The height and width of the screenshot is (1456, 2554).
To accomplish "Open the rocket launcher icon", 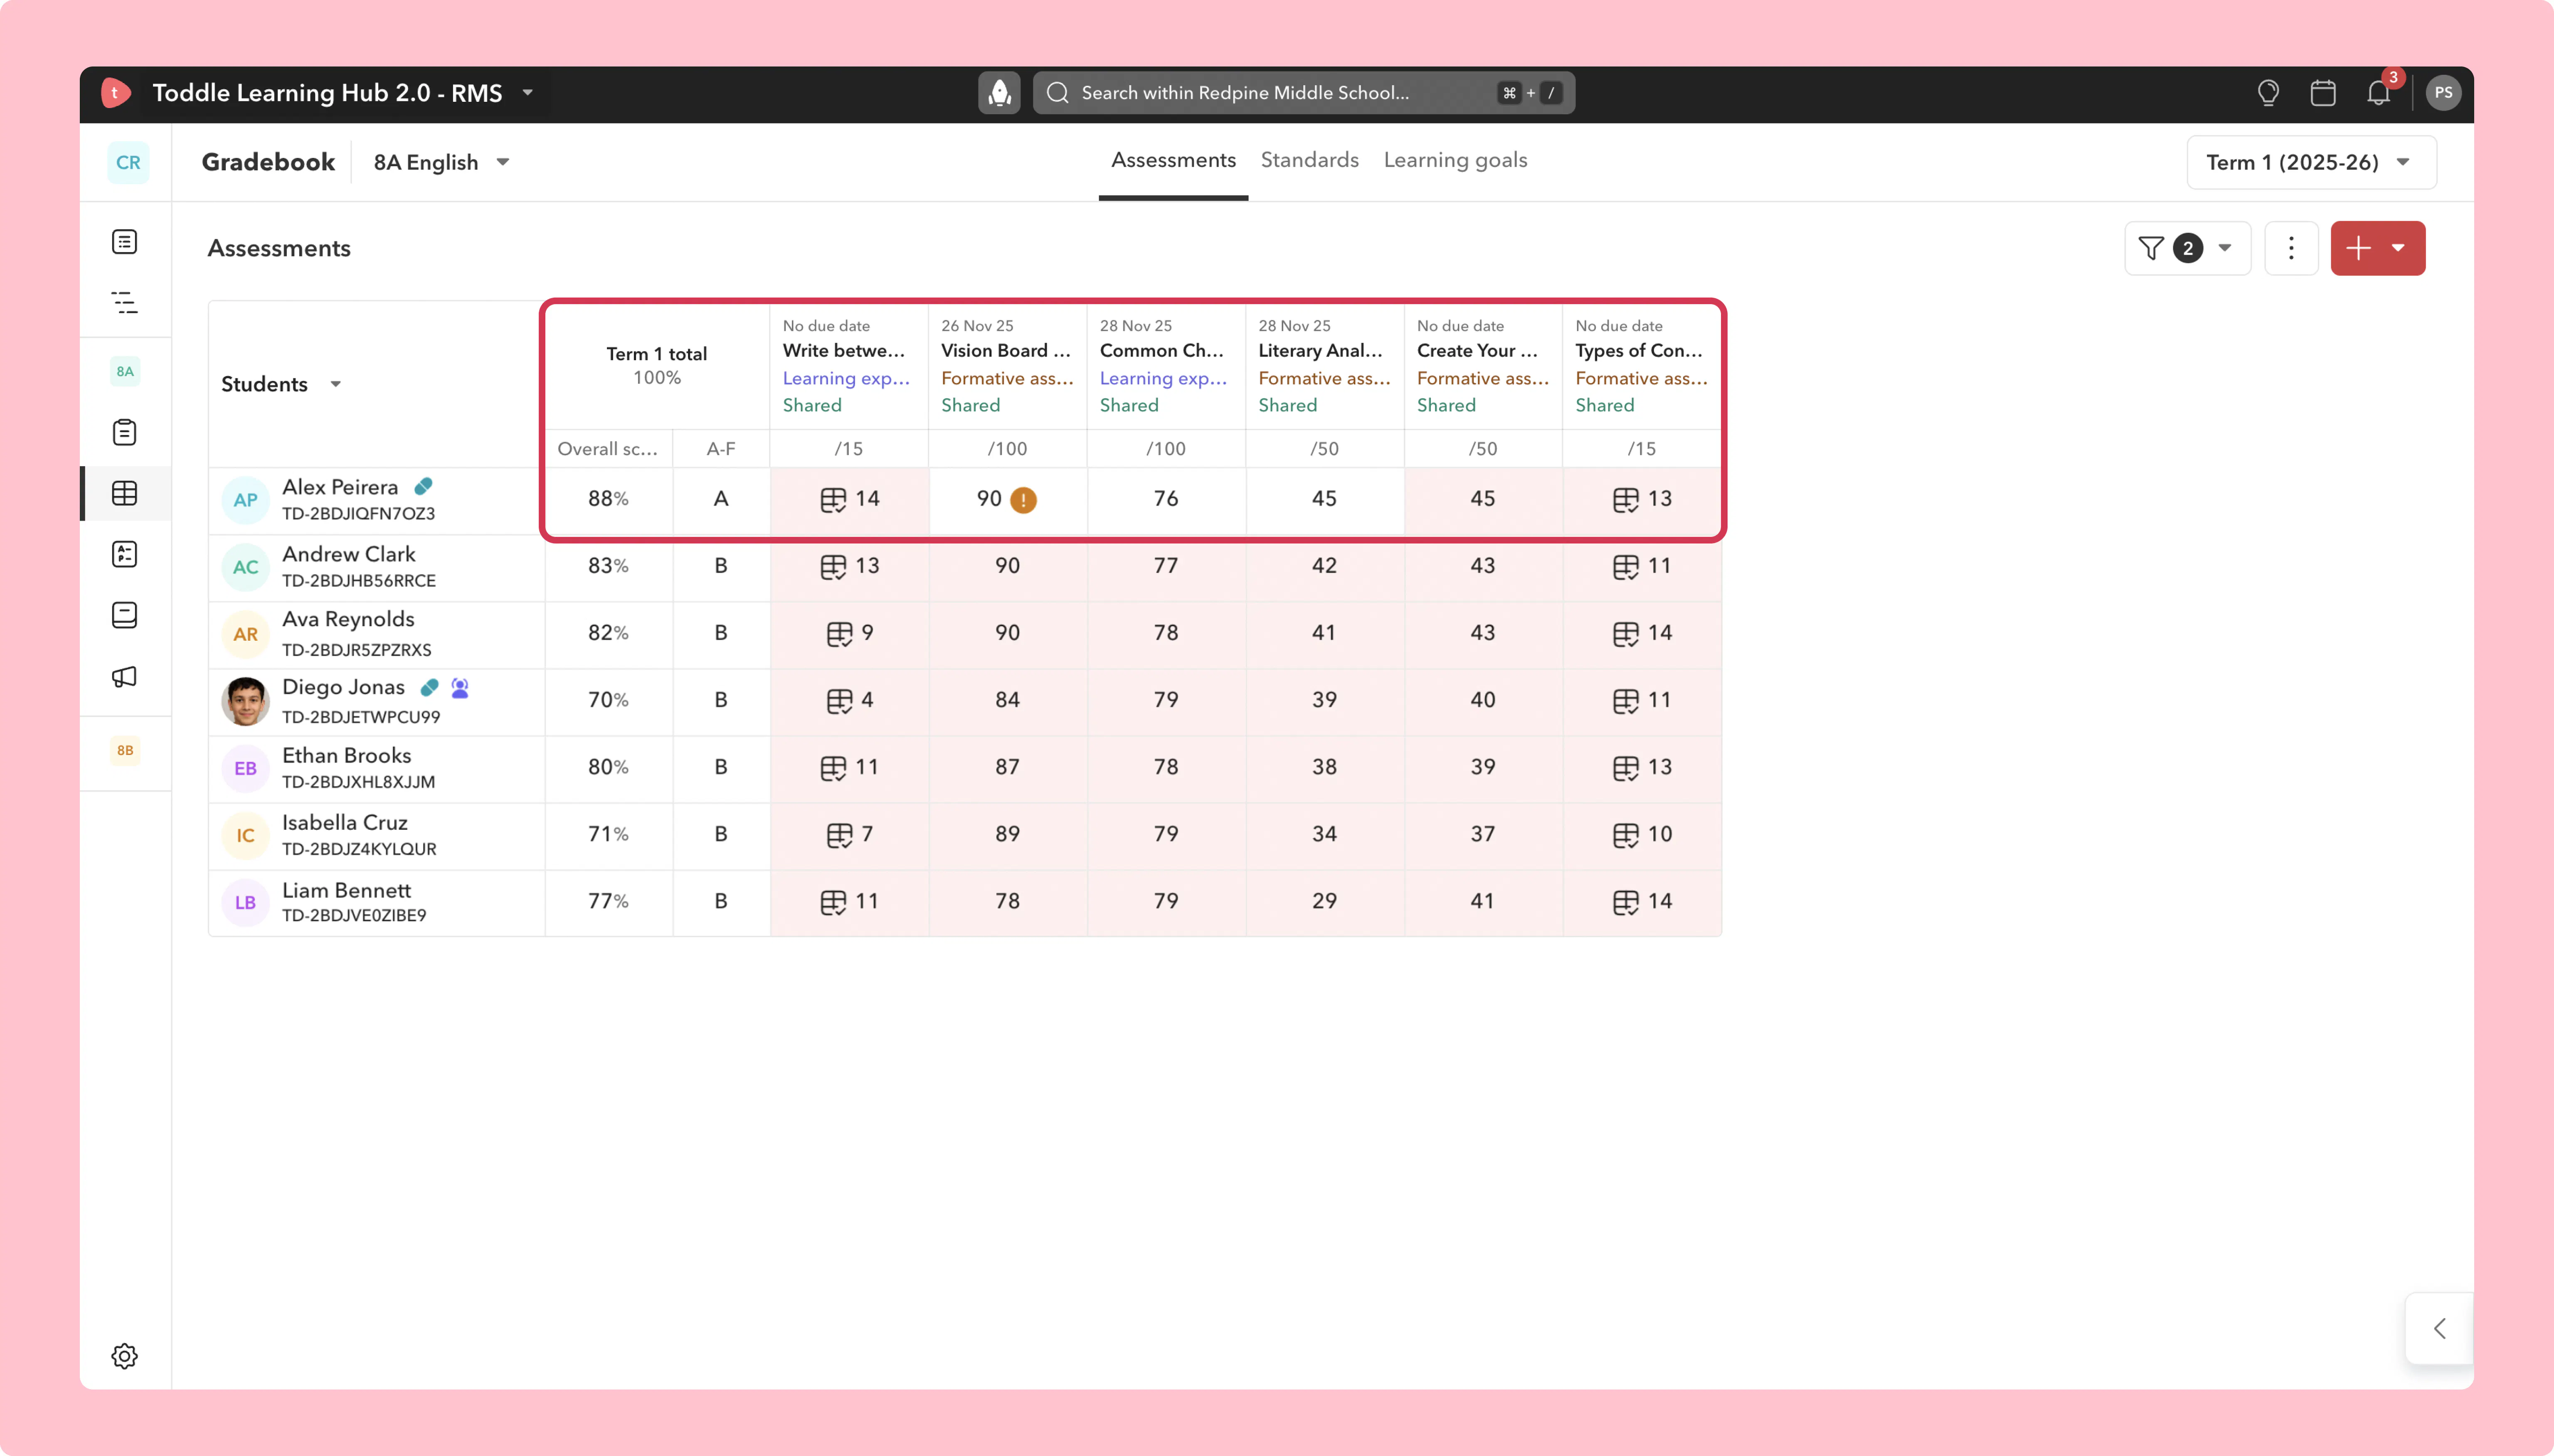I will pos(998,93).
